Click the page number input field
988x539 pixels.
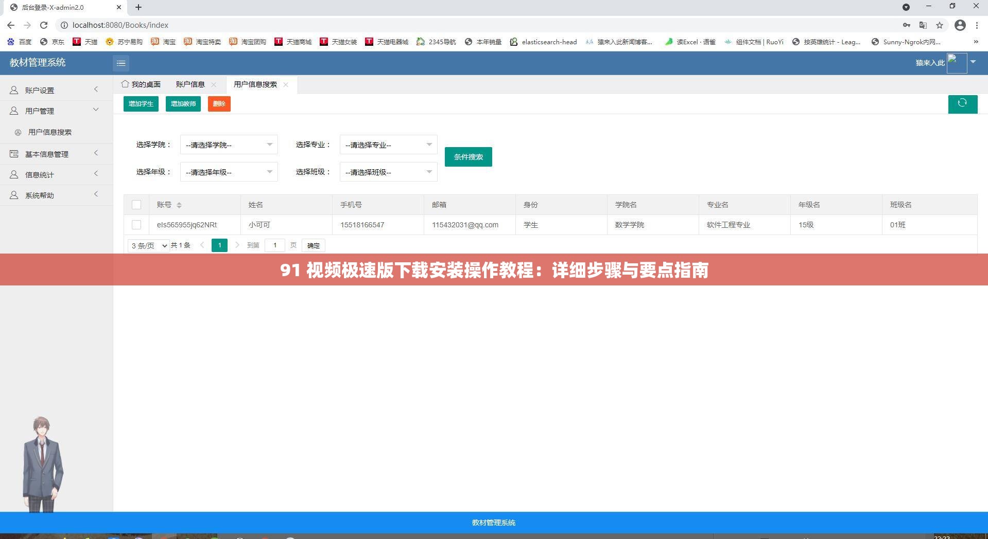coord(274,245)
